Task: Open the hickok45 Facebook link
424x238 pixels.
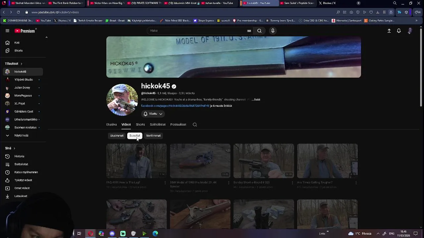Action: [175, 106]
